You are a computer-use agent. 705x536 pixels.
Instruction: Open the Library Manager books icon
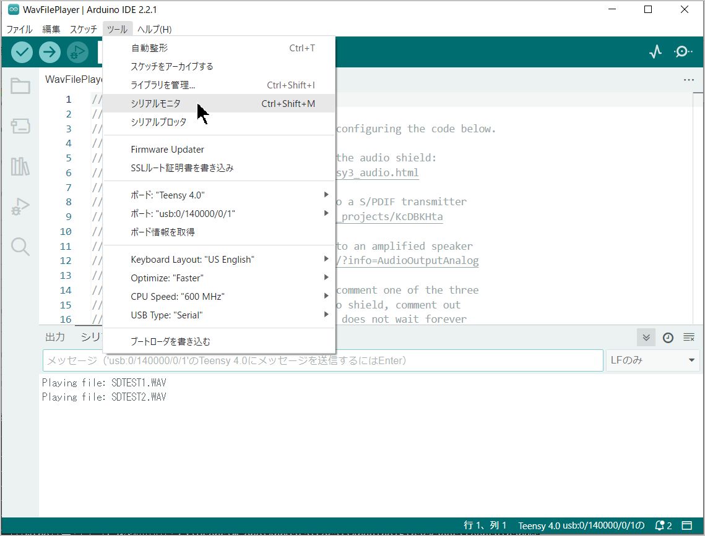click(x=20, y=166)
